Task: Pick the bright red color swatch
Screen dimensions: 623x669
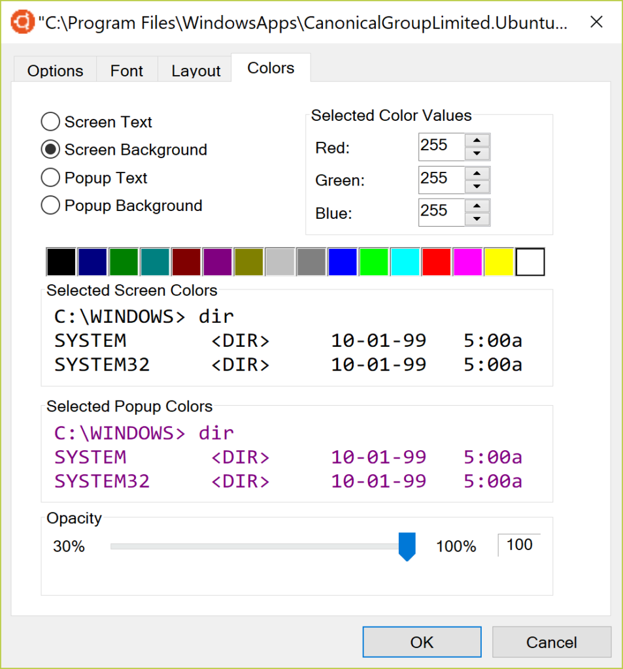Action: pos(436,261)
